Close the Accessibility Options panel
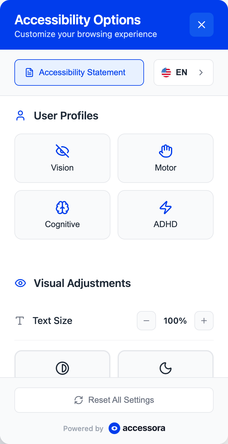228x444 pixels. [201, 25]
